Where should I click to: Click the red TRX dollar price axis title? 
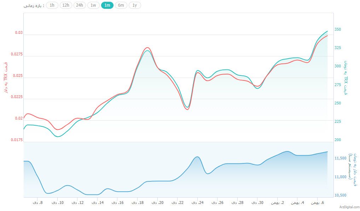coord(5,78)
